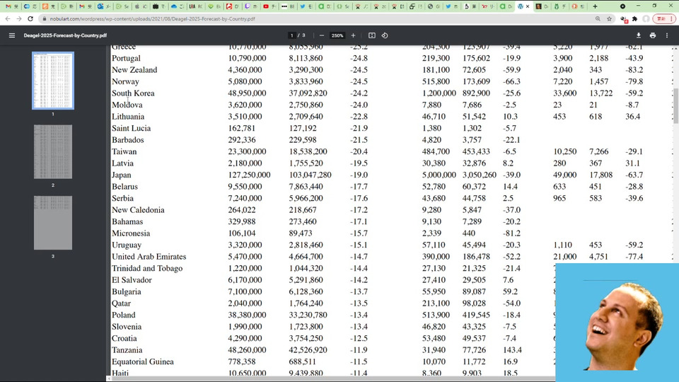Reload the current page
Viewport: 679px width, 382px height.
(x=30, y=19)
